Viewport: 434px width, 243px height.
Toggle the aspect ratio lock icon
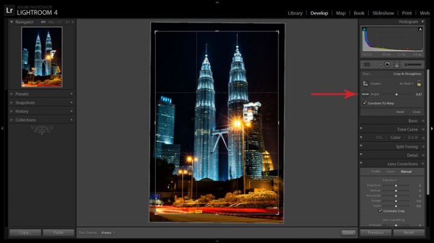coord(419,83)
